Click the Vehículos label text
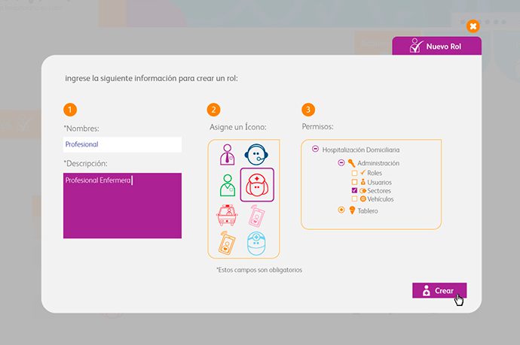The height and width of the screenshot is (345, 520). [381, 199]
